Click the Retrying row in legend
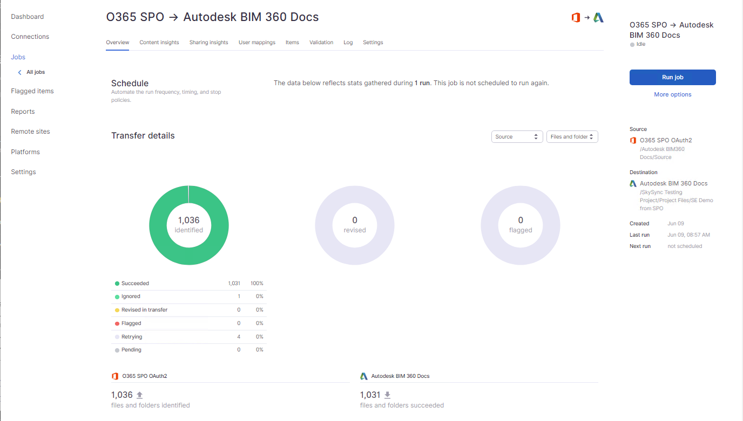Screen dimensions: 743x421 (189, 337)
